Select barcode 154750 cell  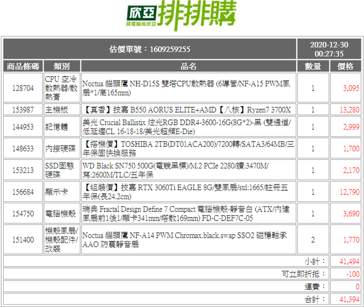(x=23, y=213)
